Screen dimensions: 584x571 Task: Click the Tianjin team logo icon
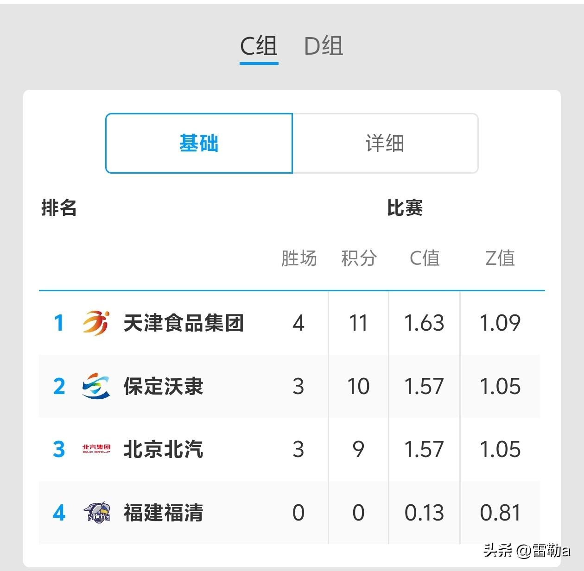pyautogui.click(x=96, y=323)
